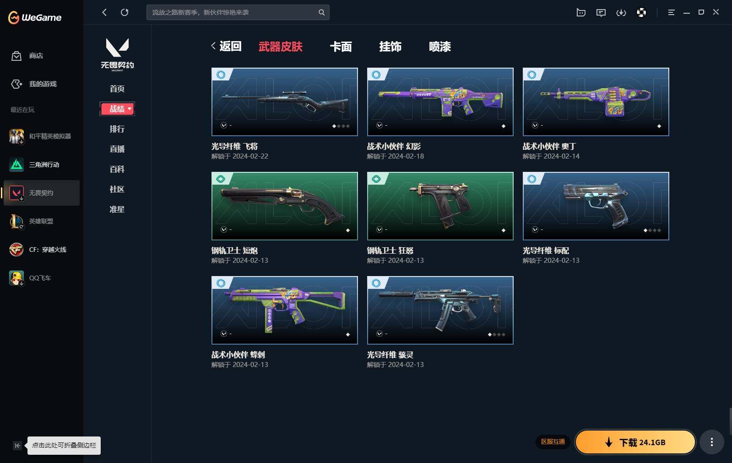Switch to the 喷漆 tab
The width and height of the screenshot is (732, 463).
440,47
